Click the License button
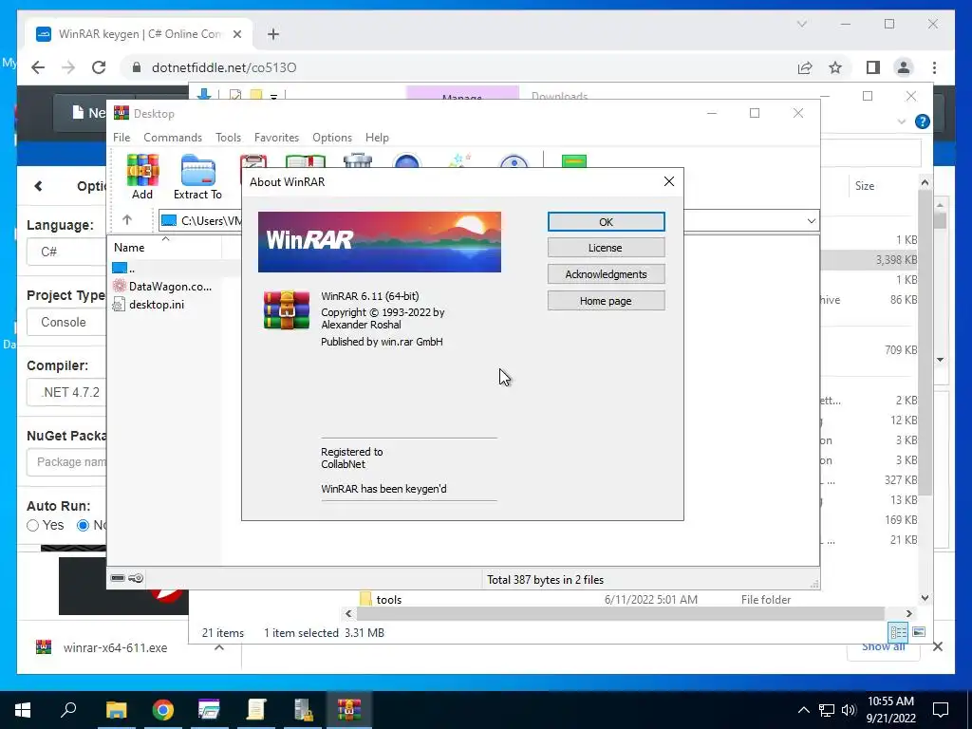The width and height of the screenshot is (972, 729). pyautogui.click(x=606, y=248)
